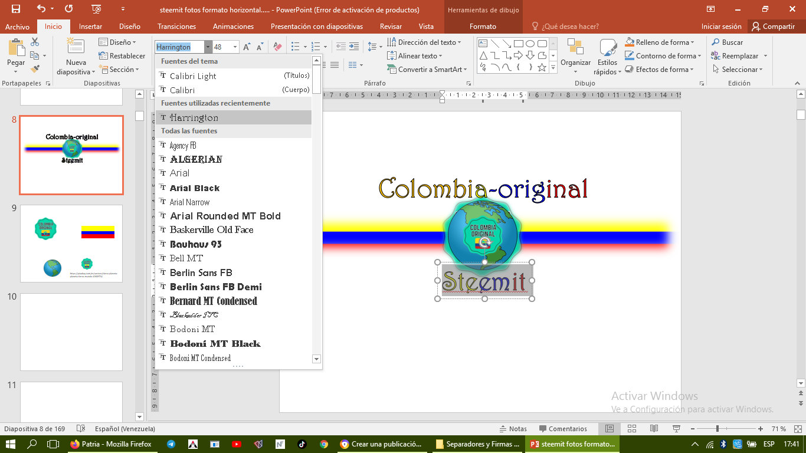The image size is (806, 453).
Task: Click the Decrease font size icon
Action: click(260, 47)
